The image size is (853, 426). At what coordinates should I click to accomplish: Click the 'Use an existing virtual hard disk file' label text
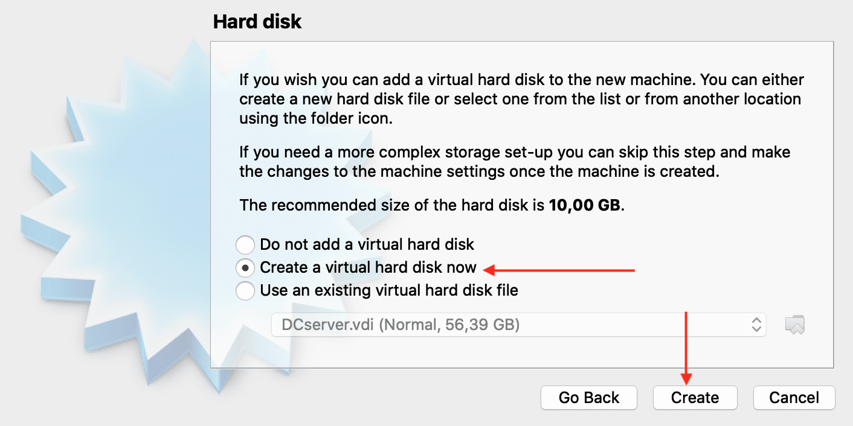click(x=389, y=290)
